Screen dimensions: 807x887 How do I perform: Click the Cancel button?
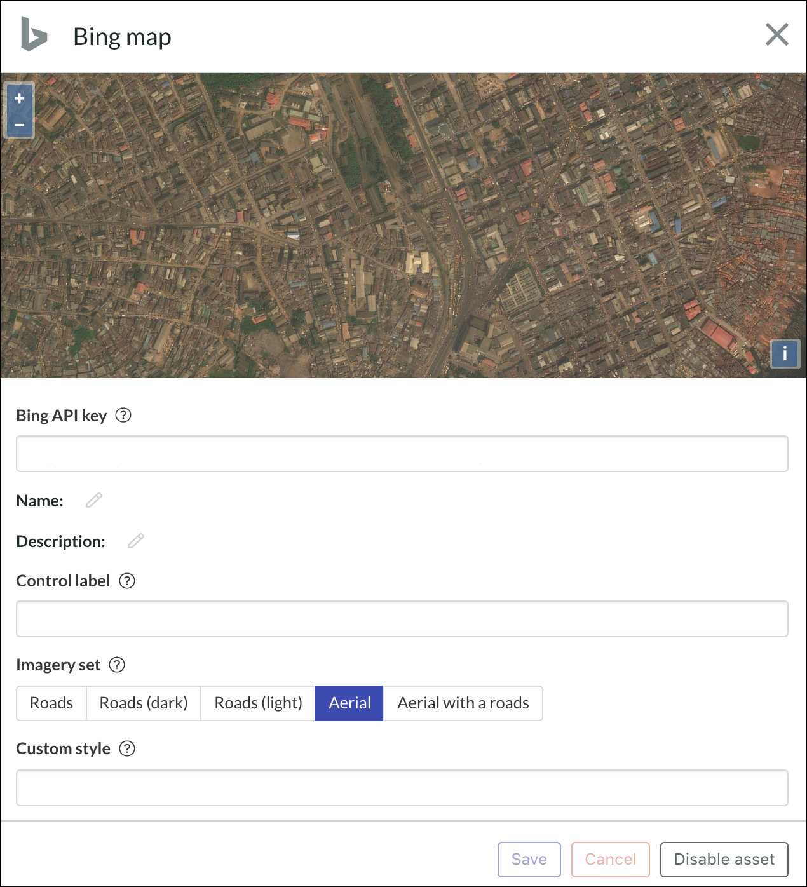pos(611,860)
